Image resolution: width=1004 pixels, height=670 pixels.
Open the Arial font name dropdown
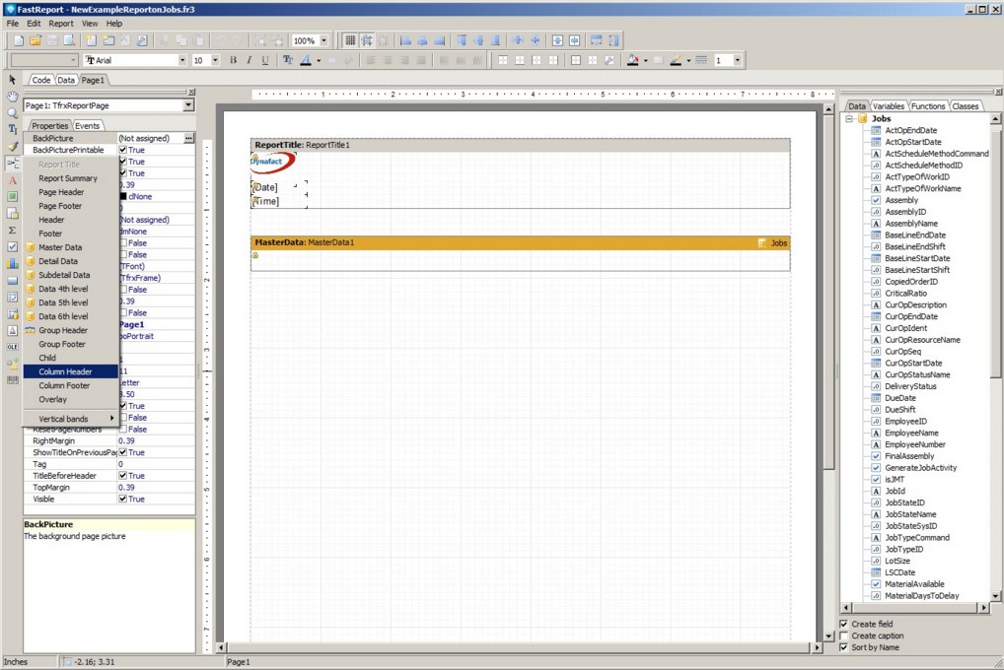click(181, 60)
